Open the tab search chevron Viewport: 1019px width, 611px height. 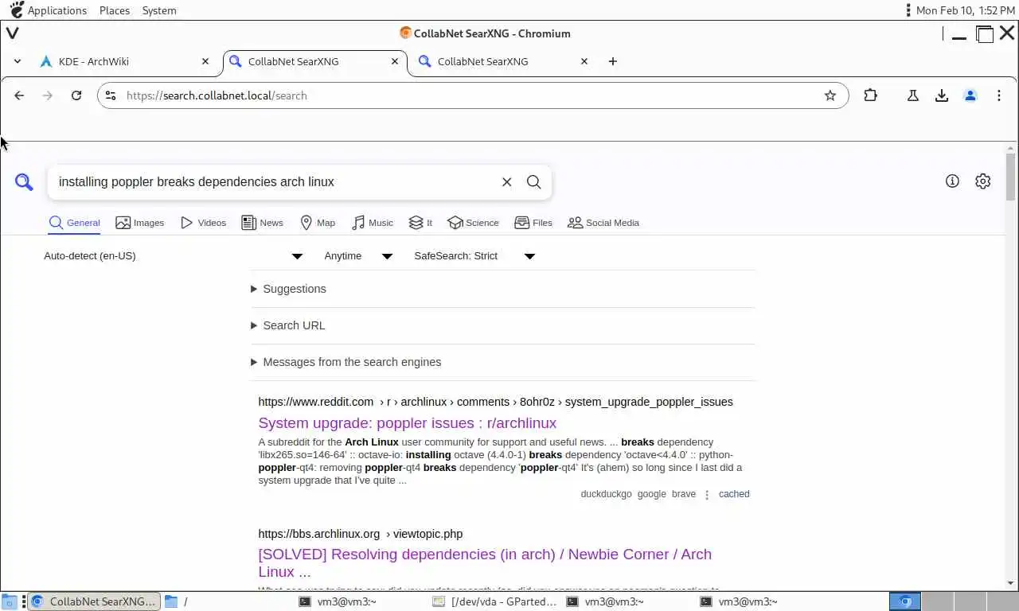coord(18,61)
